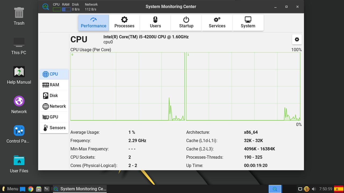Viewport: 344px width, 193px height.
Task: Click the cpu1 core usage graph
Action: click(243, 86)
